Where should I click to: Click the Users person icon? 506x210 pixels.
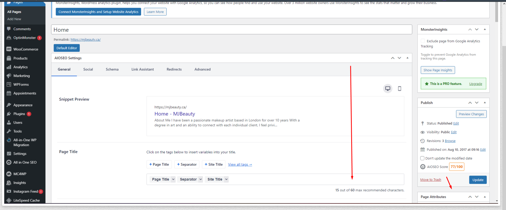[9, 122]
